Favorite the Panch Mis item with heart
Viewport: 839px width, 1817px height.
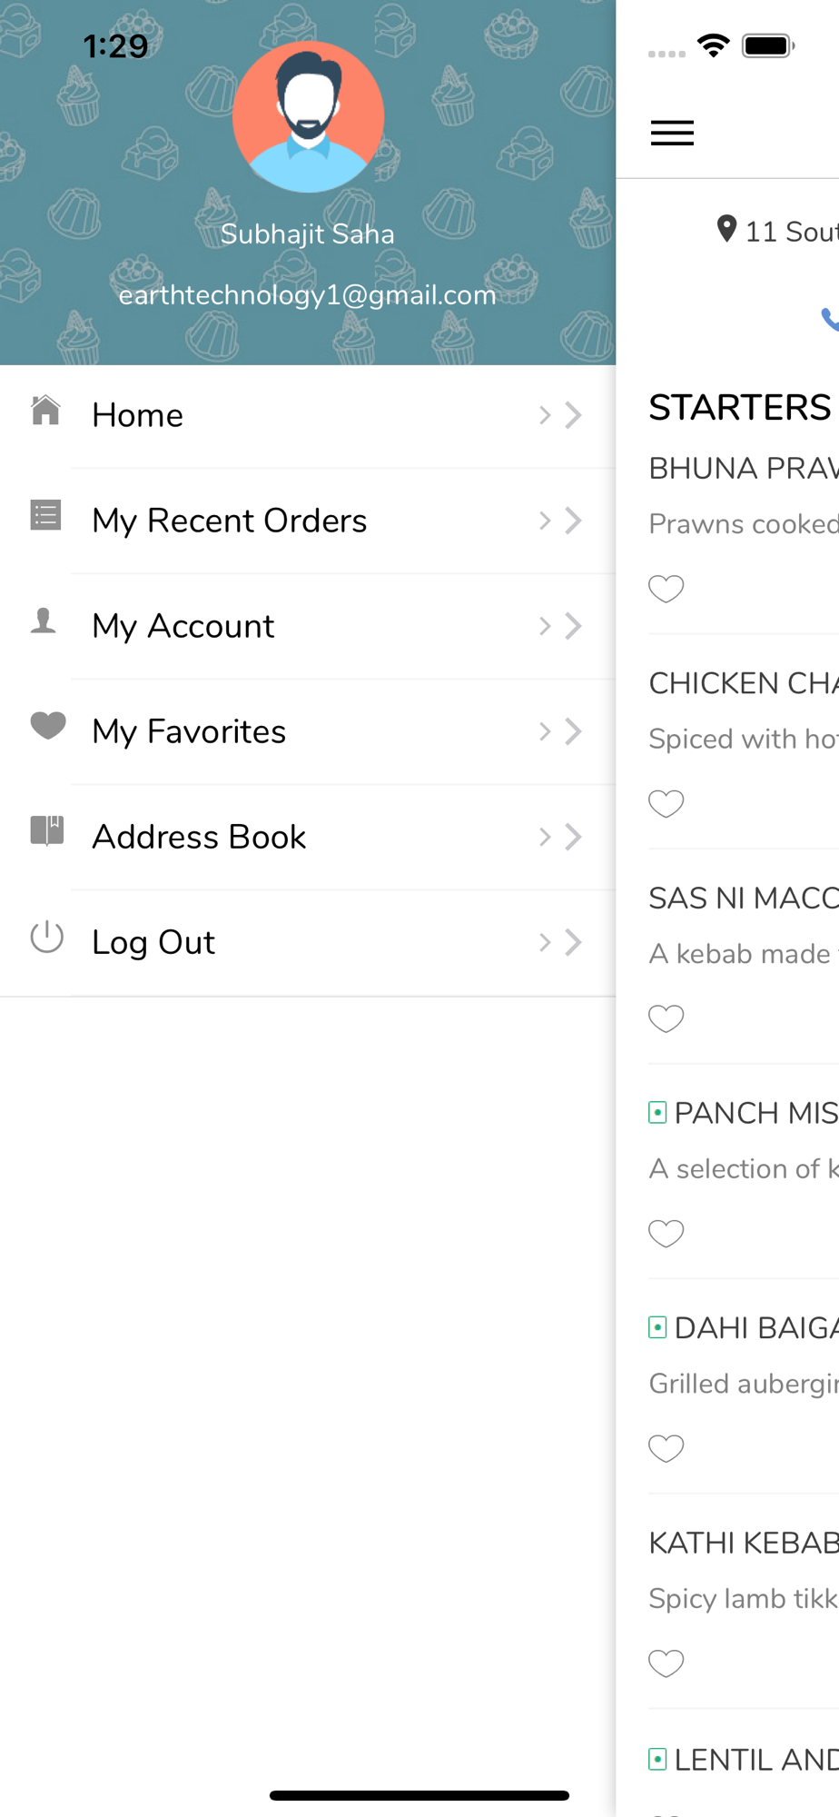click(666, 1233)
